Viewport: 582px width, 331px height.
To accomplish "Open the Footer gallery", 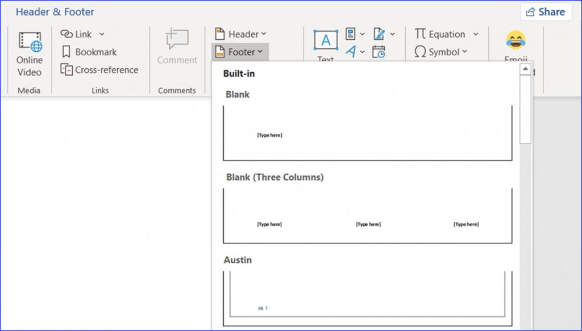I will coord(239,52).
